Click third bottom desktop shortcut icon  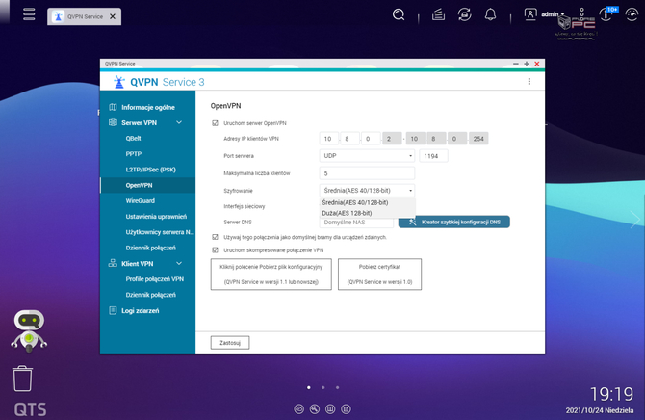(x=330, y=408)
